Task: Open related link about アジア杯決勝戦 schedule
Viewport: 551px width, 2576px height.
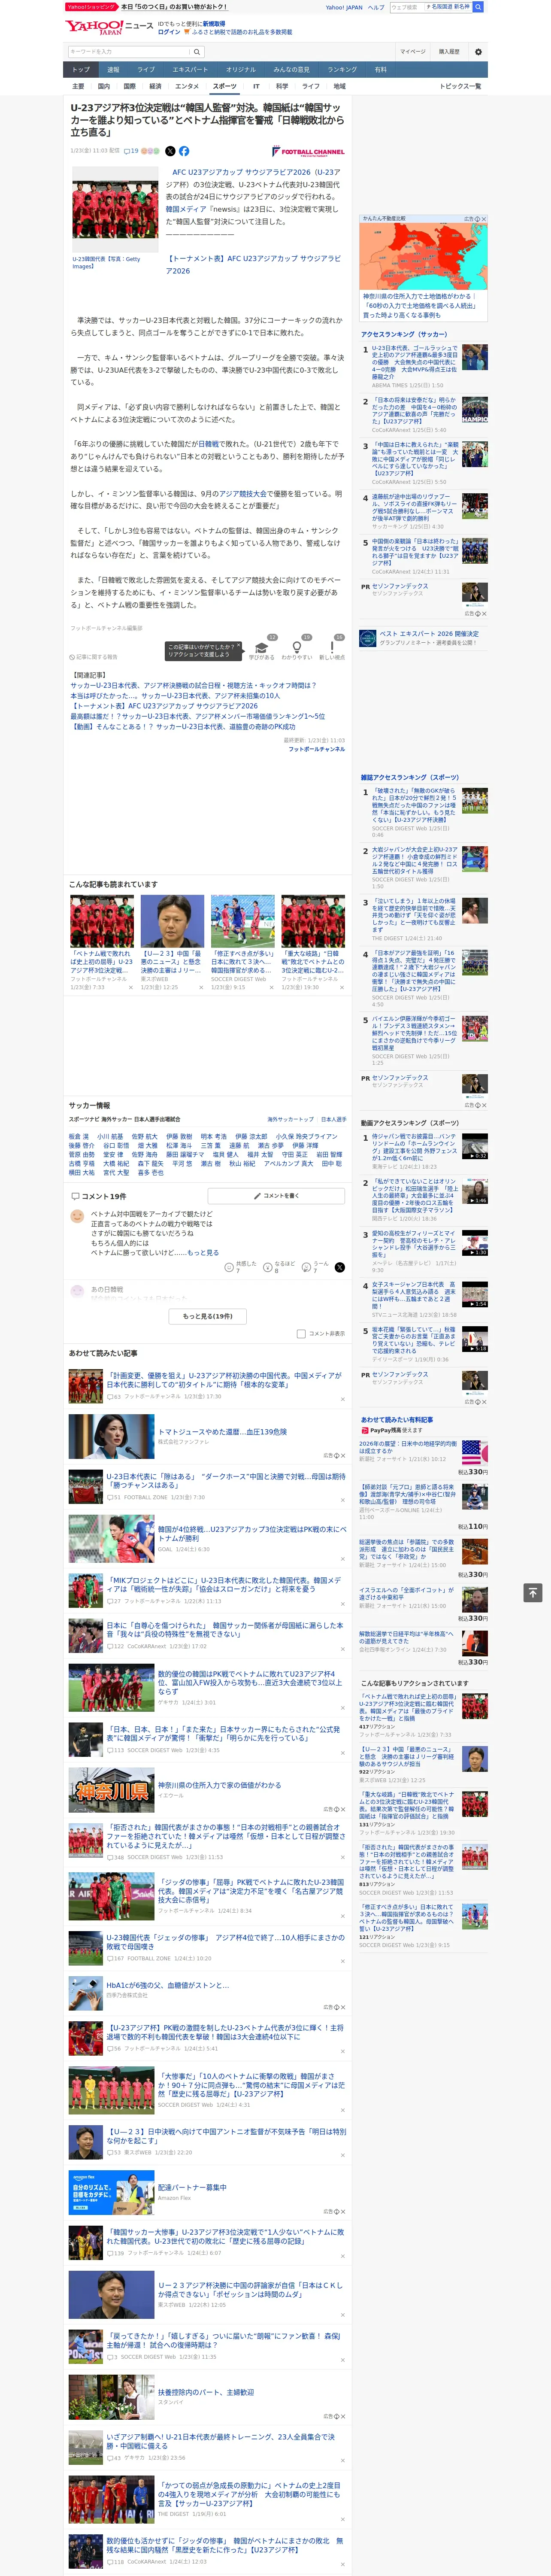Action: click(x=193, y=686)
